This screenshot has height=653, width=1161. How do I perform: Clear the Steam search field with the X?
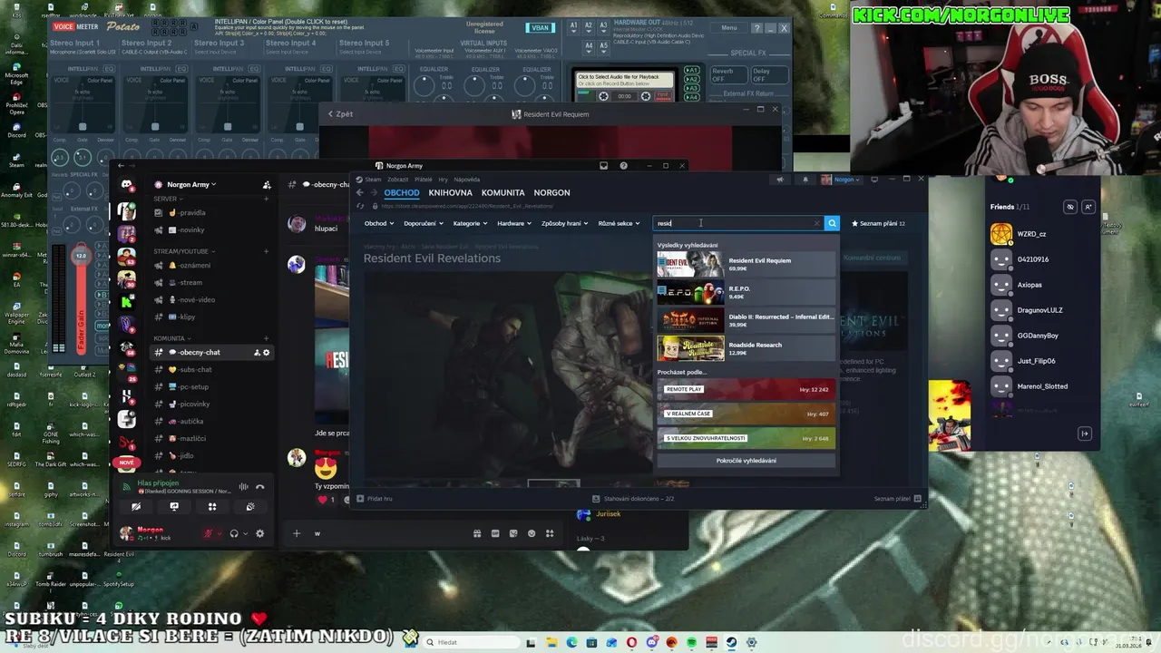[816, 223]
